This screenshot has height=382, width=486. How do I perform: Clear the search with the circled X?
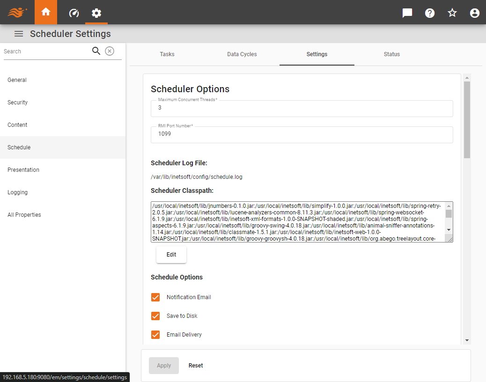pos(110,51)
